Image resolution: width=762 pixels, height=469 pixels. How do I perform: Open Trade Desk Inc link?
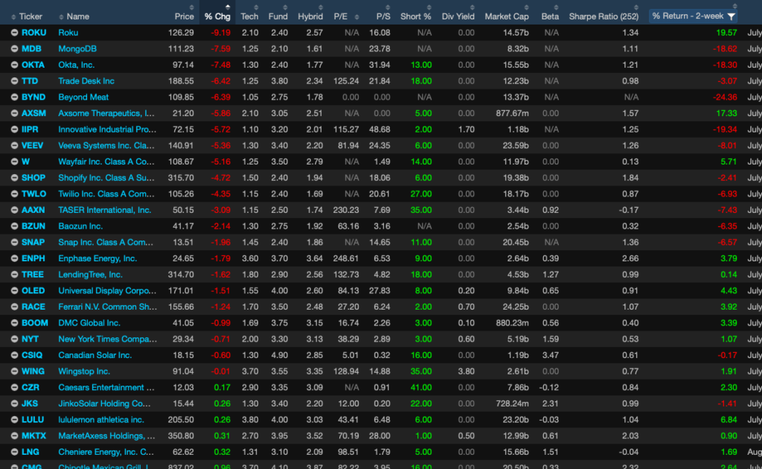point(86,80)
